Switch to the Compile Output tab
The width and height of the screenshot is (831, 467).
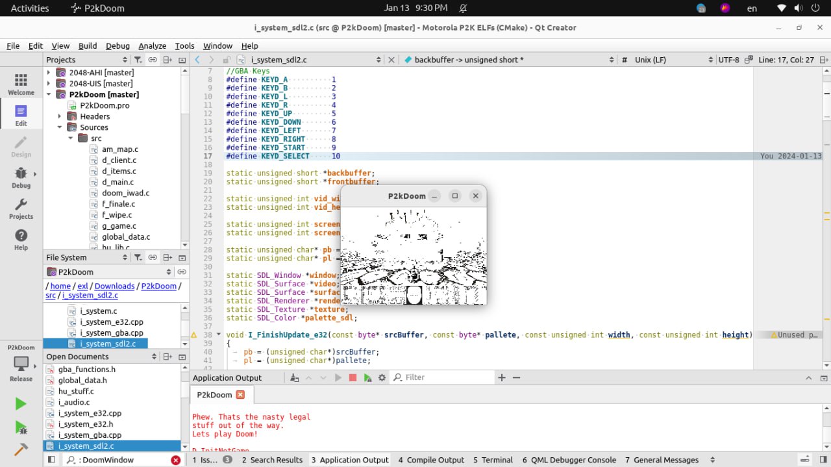431,460
